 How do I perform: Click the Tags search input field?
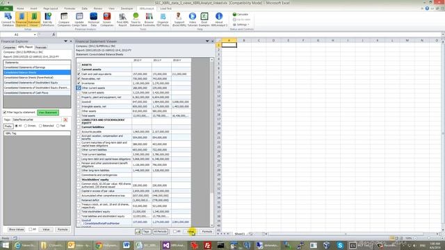point(37,120)
